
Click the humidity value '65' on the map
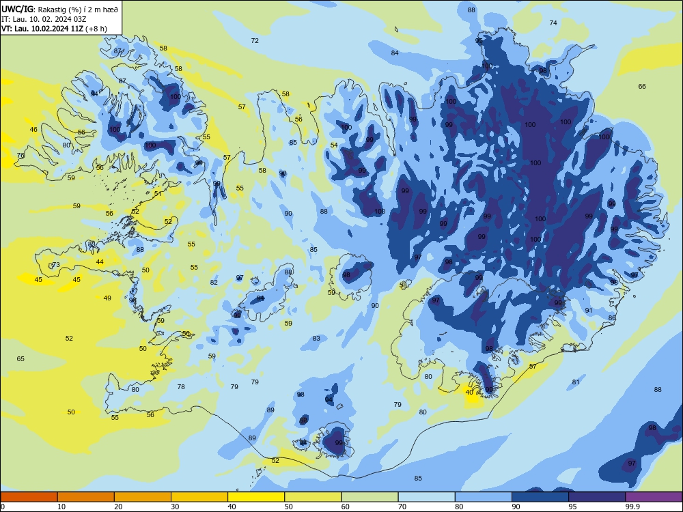click(20, 359)
